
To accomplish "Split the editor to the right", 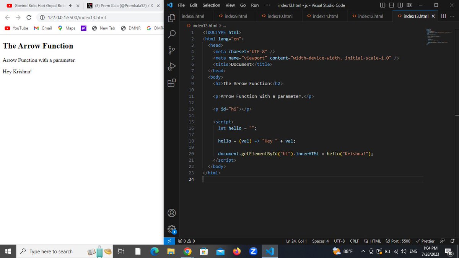I will (443, 16).
